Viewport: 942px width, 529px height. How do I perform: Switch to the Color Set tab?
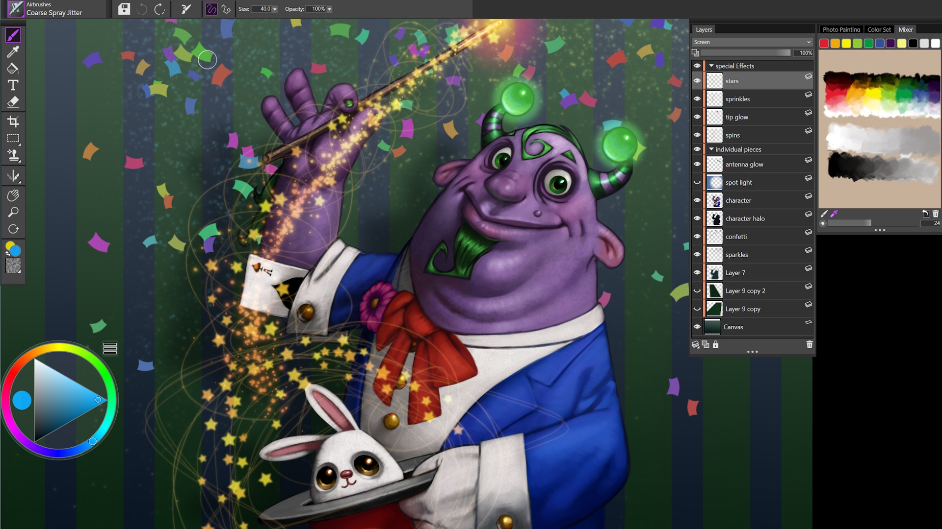(x=878, y=29)
